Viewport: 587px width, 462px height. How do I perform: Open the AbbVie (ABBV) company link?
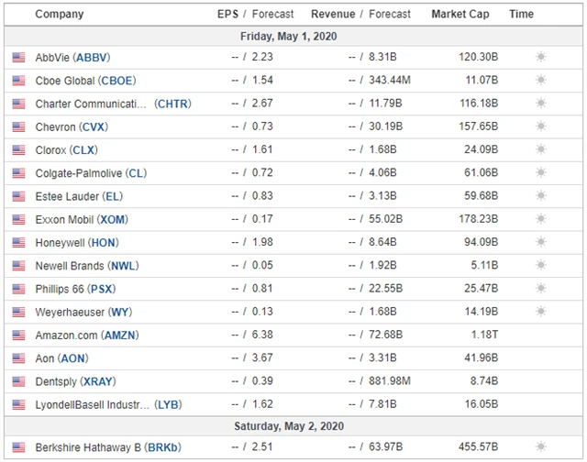click(x=75, y=57)
